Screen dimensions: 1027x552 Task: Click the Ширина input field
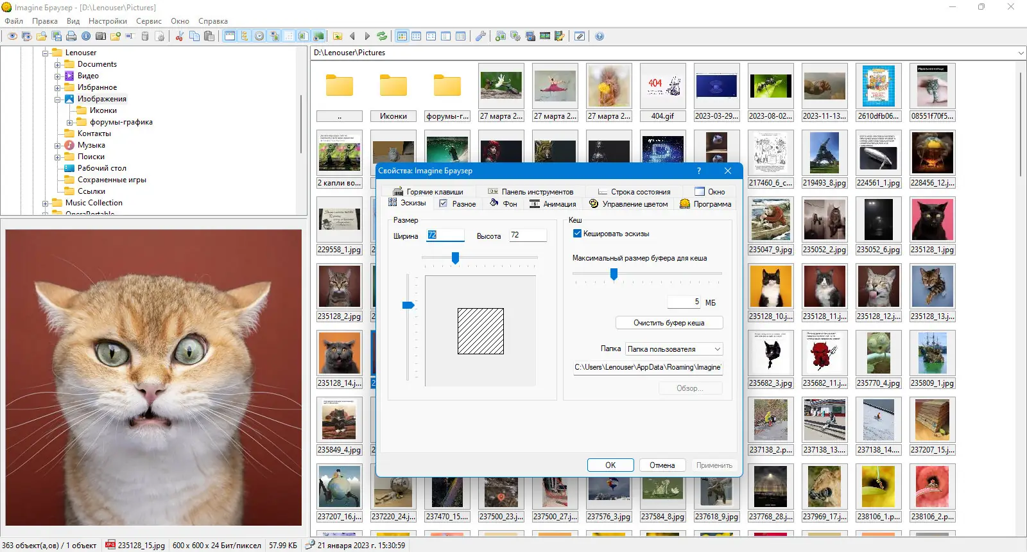point(445,235)
